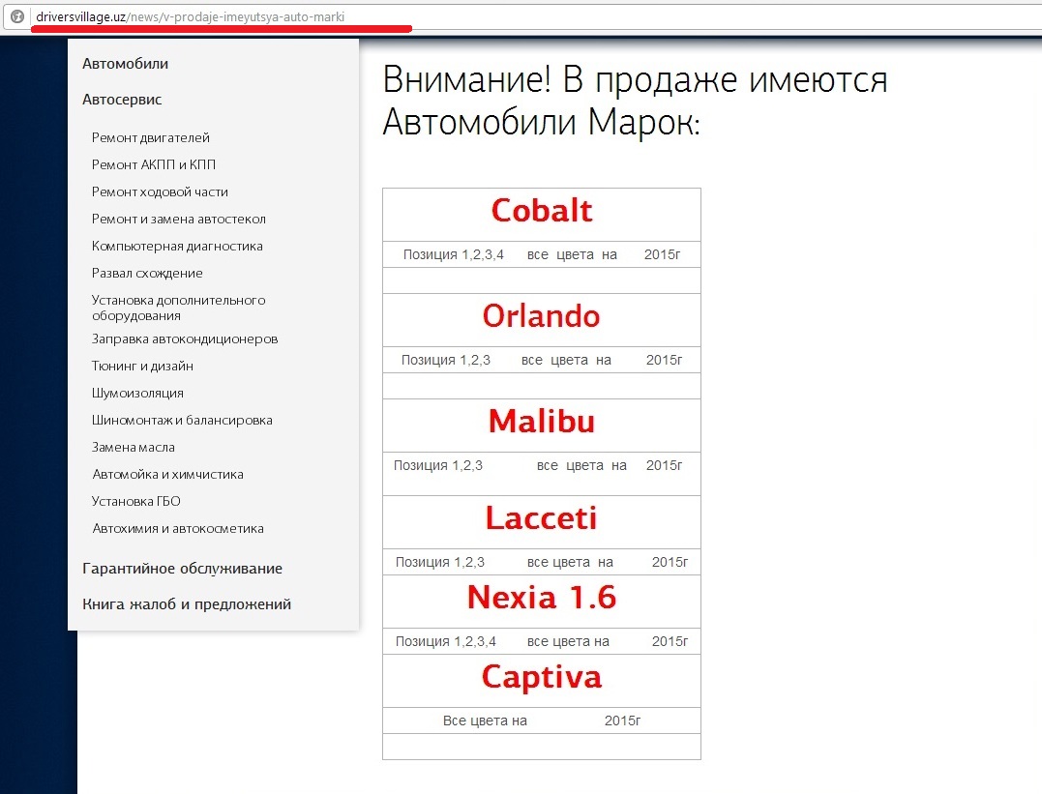1042x794 pixels.
Task: Select Ремонт и замена автостекол
Action: tap(178, 220)
